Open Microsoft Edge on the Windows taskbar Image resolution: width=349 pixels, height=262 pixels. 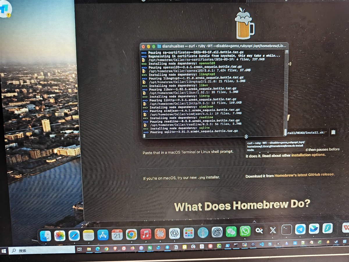pyautogui.click(x=98, y=249)
